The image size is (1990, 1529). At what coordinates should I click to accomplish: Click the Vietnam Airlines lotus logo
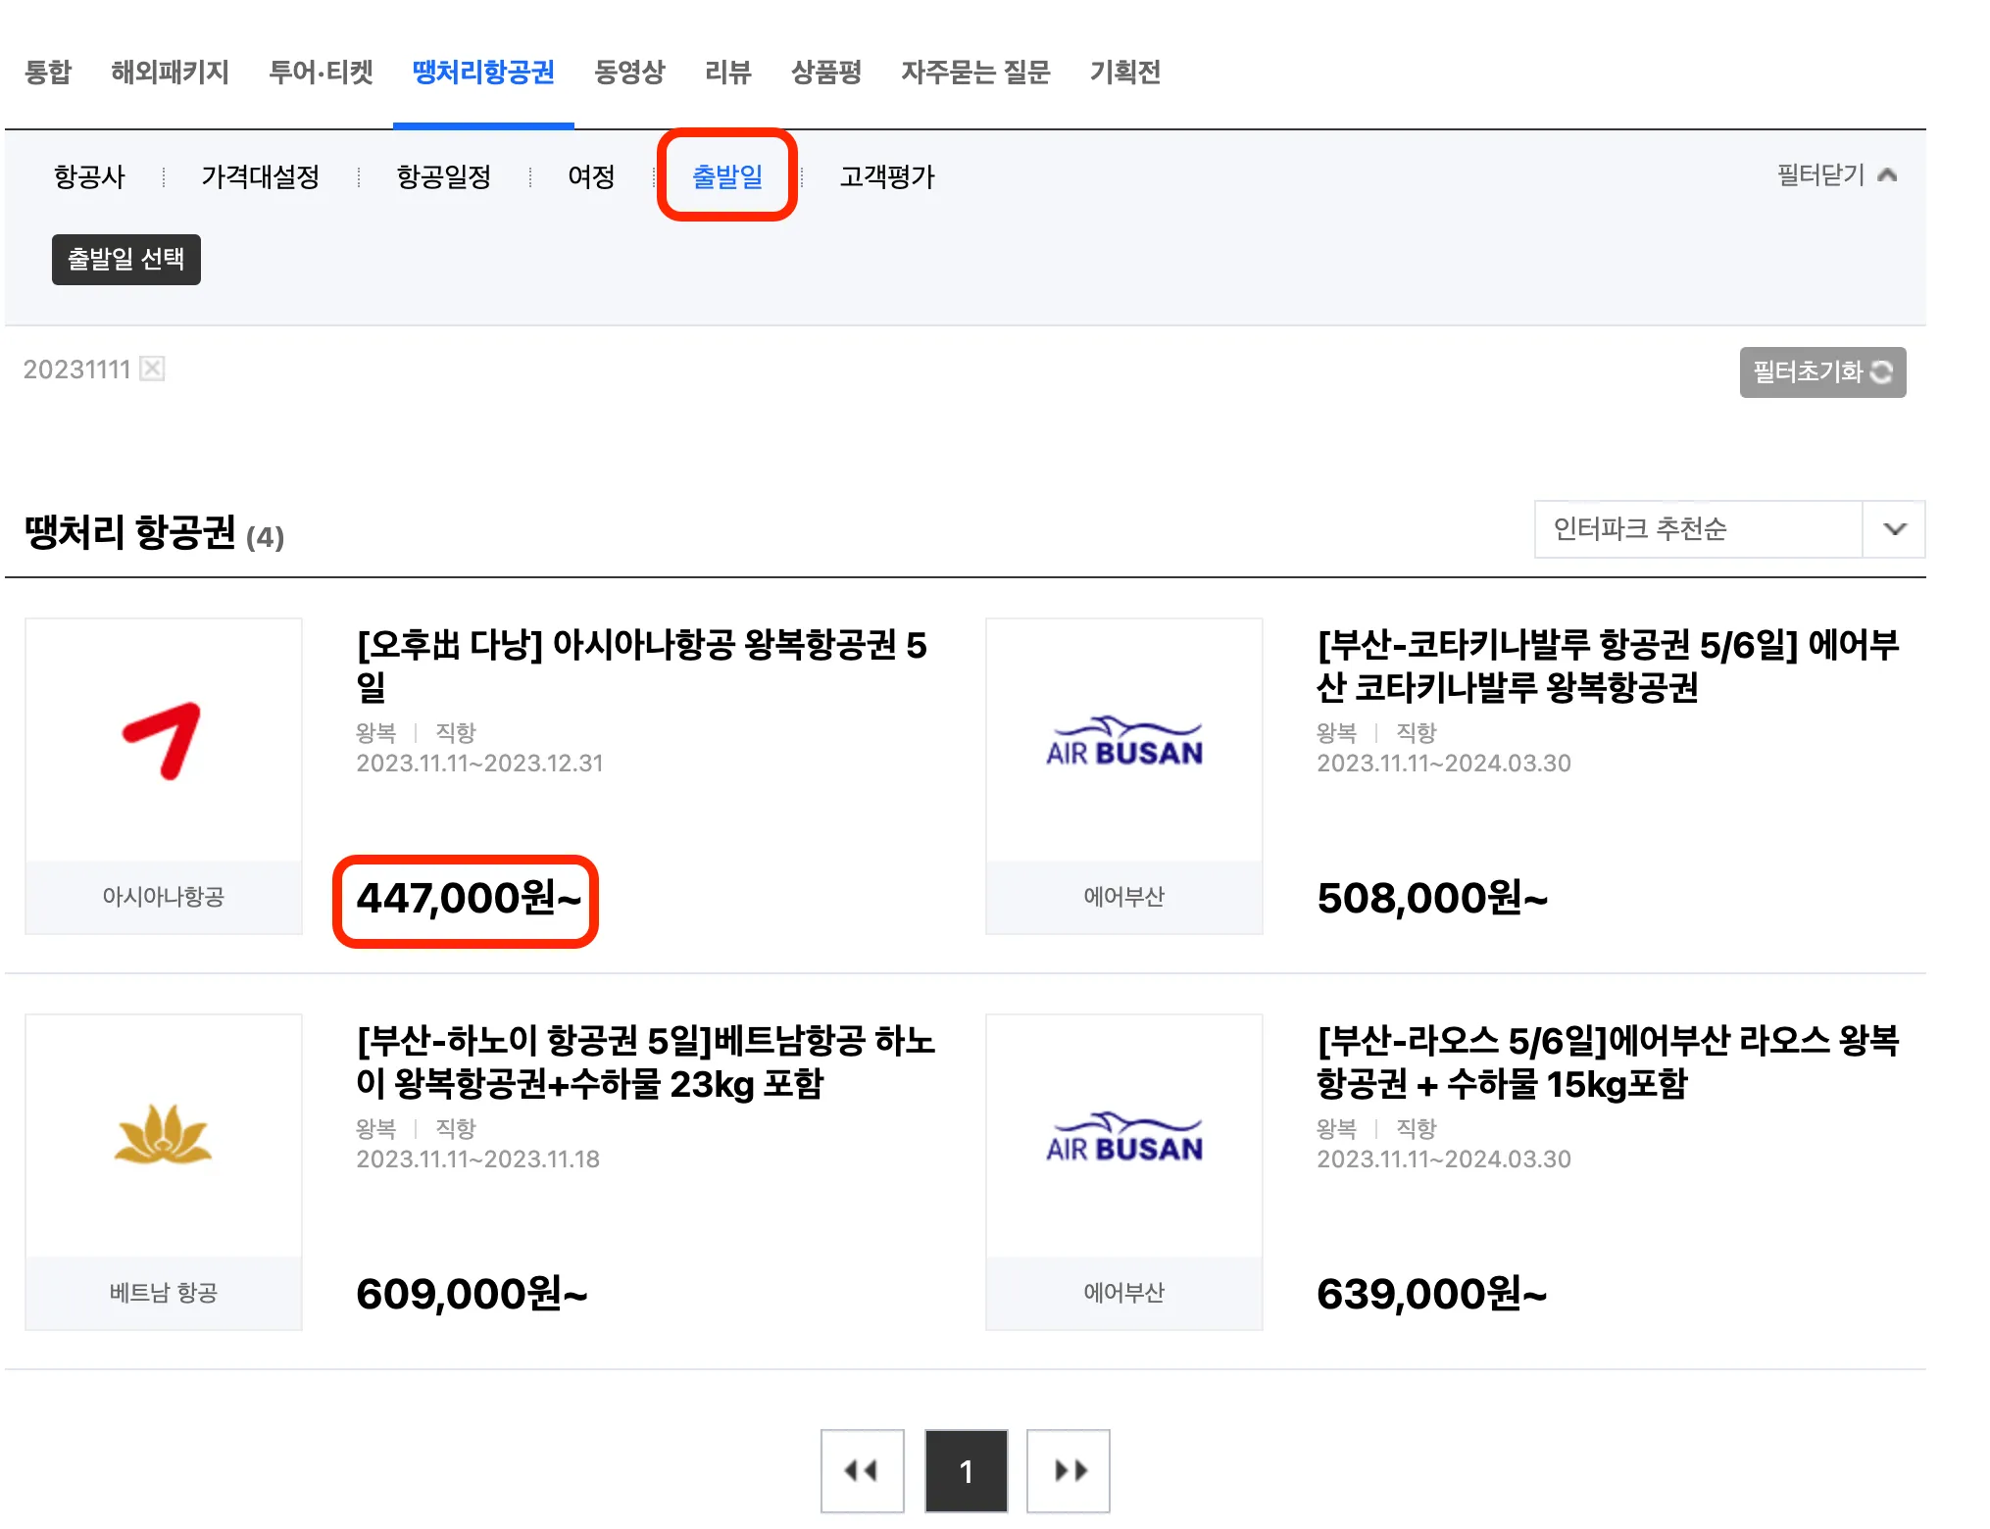click(164, 1136)
